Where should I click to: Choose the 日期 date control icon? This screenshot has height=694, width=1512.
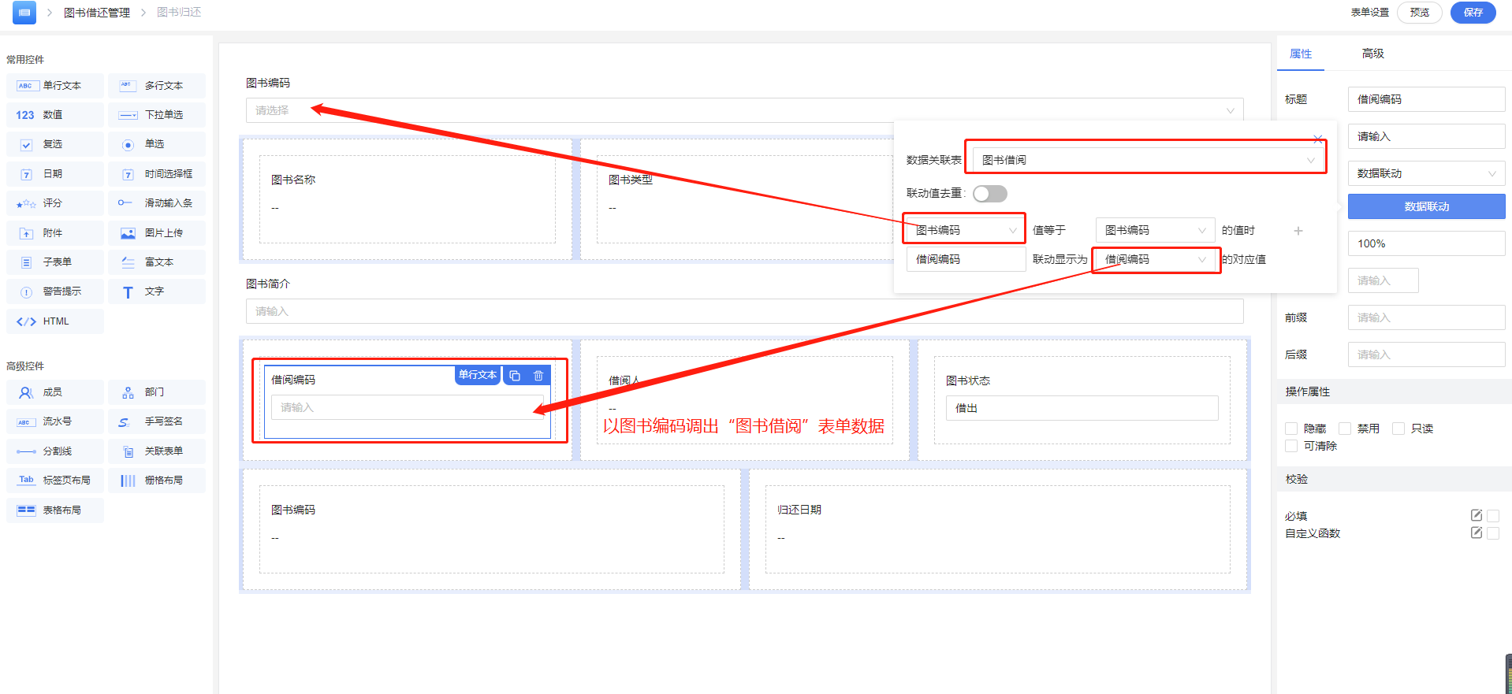pyautogui.click(x=26, y=174)
